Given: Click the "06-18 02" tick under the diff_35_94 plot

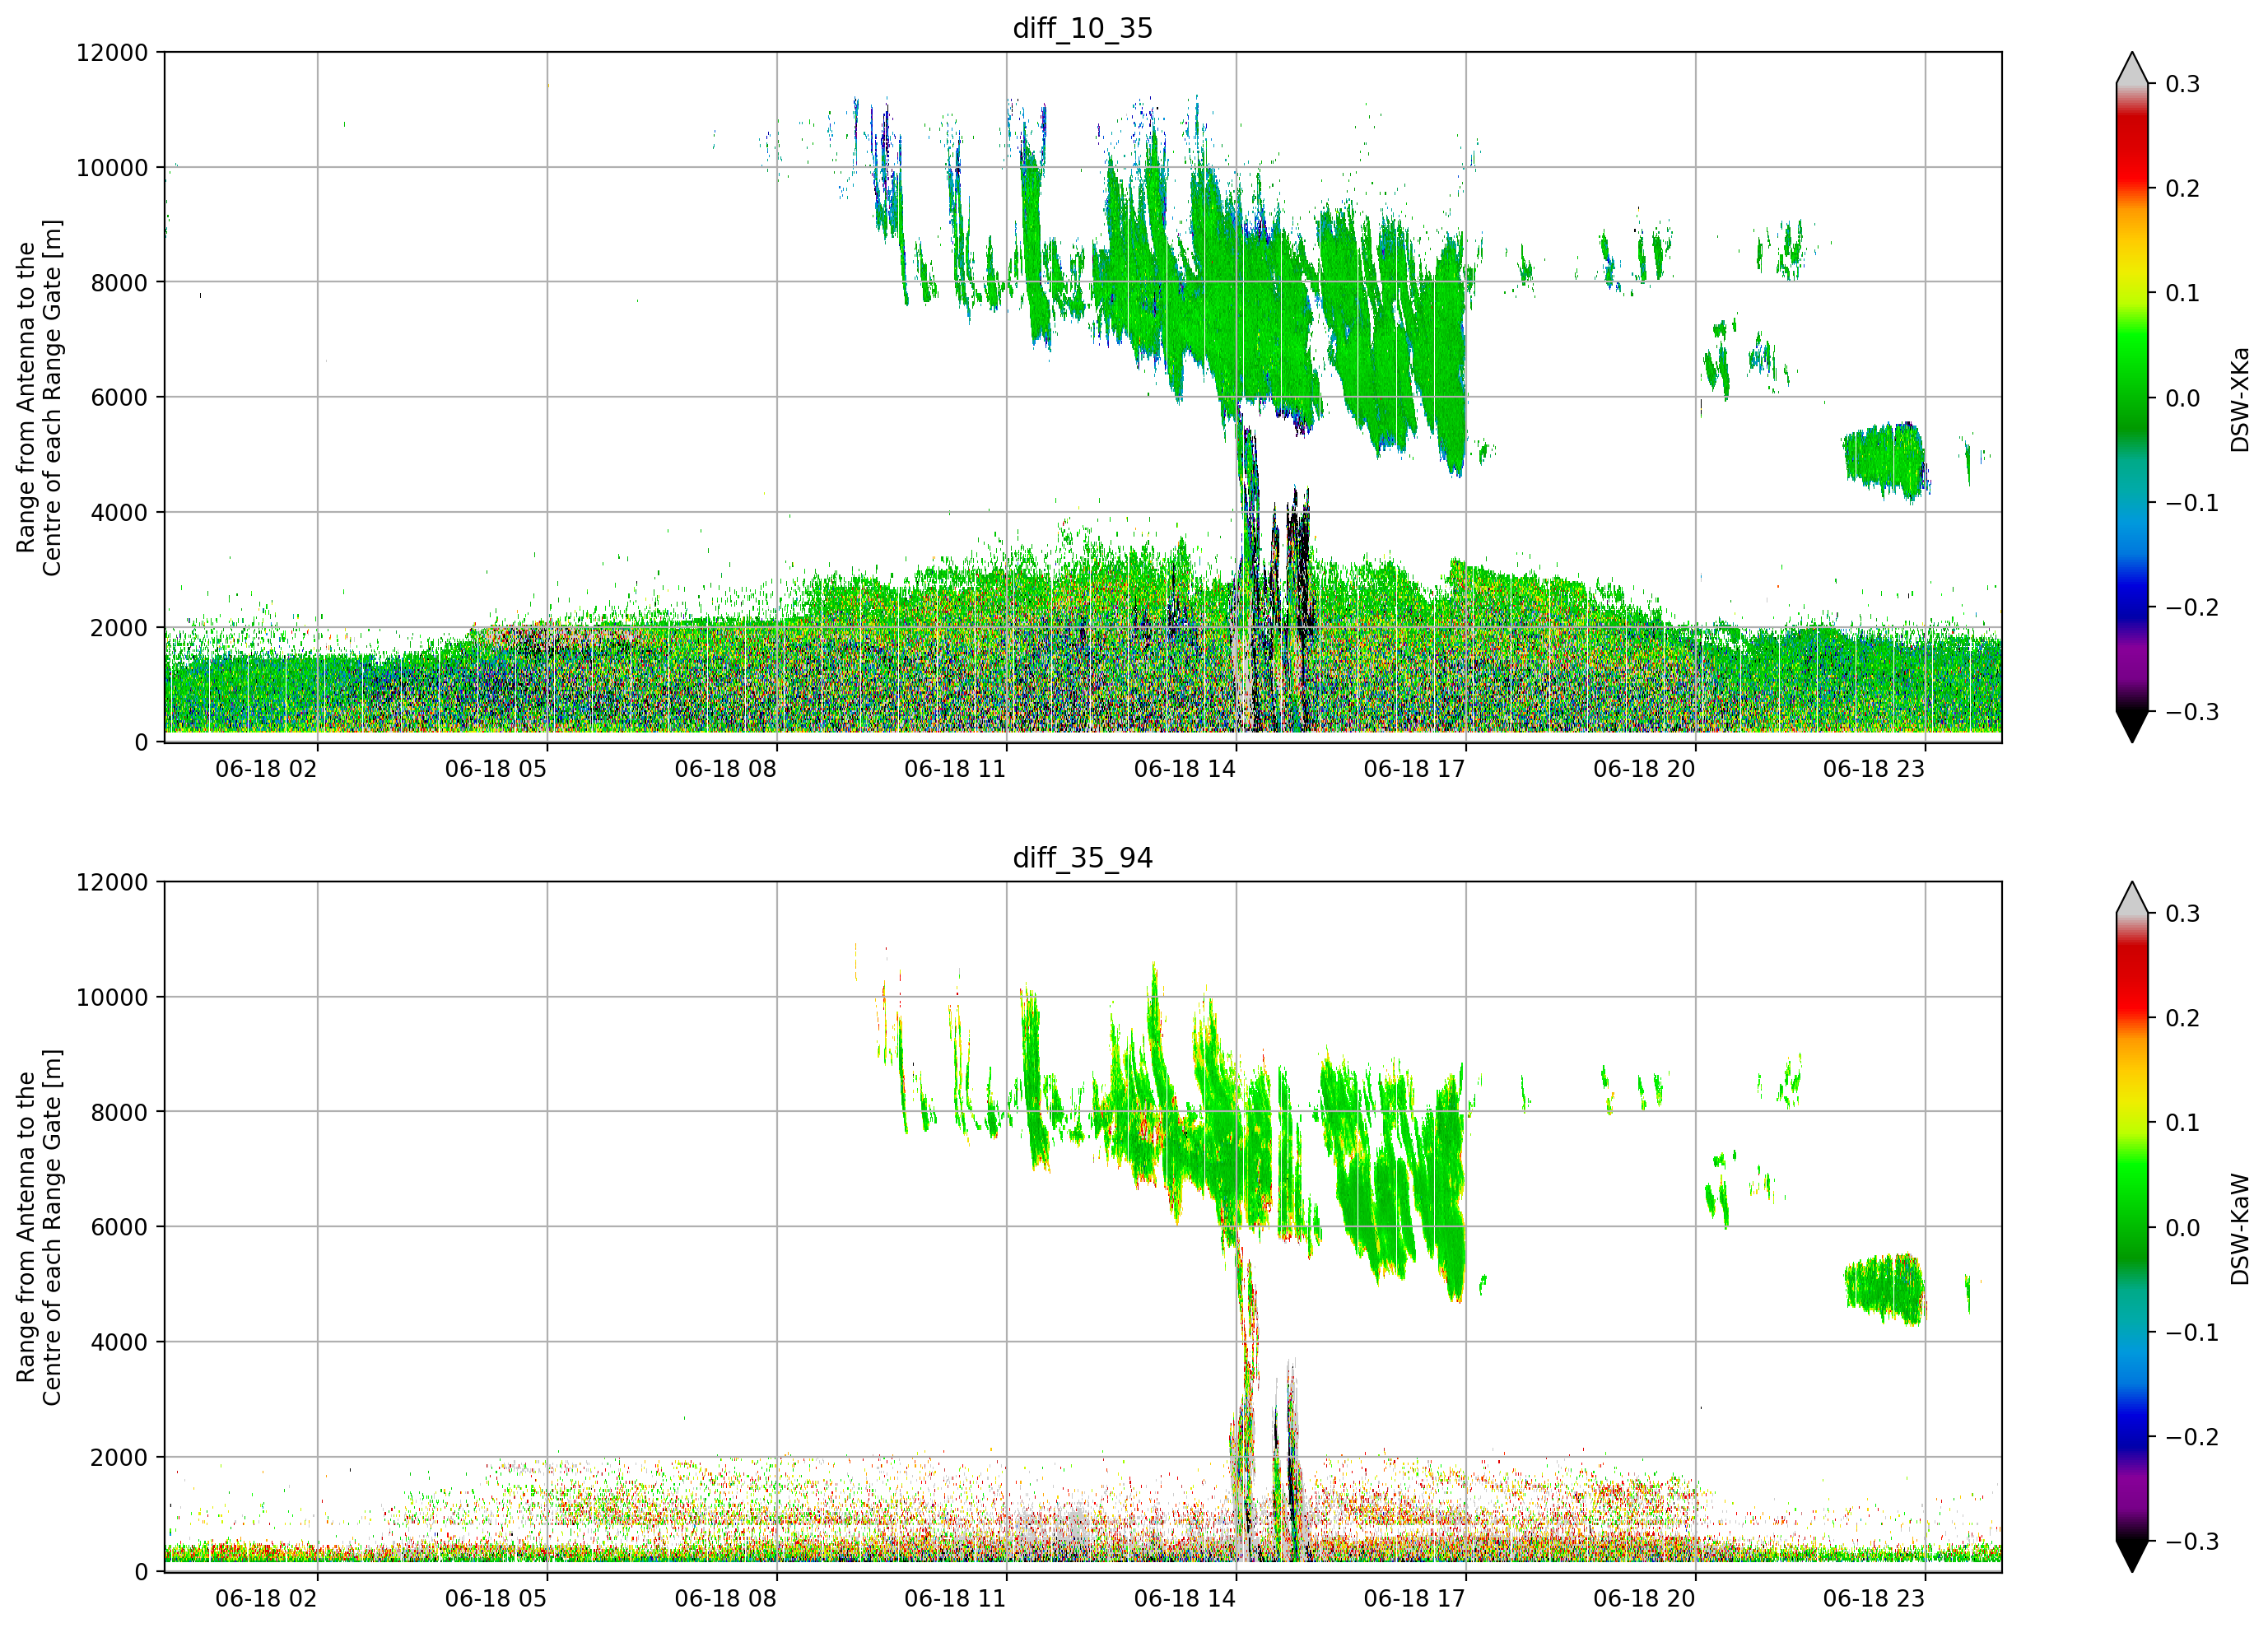Looking at the screenshot, I should coord(266,1599).
